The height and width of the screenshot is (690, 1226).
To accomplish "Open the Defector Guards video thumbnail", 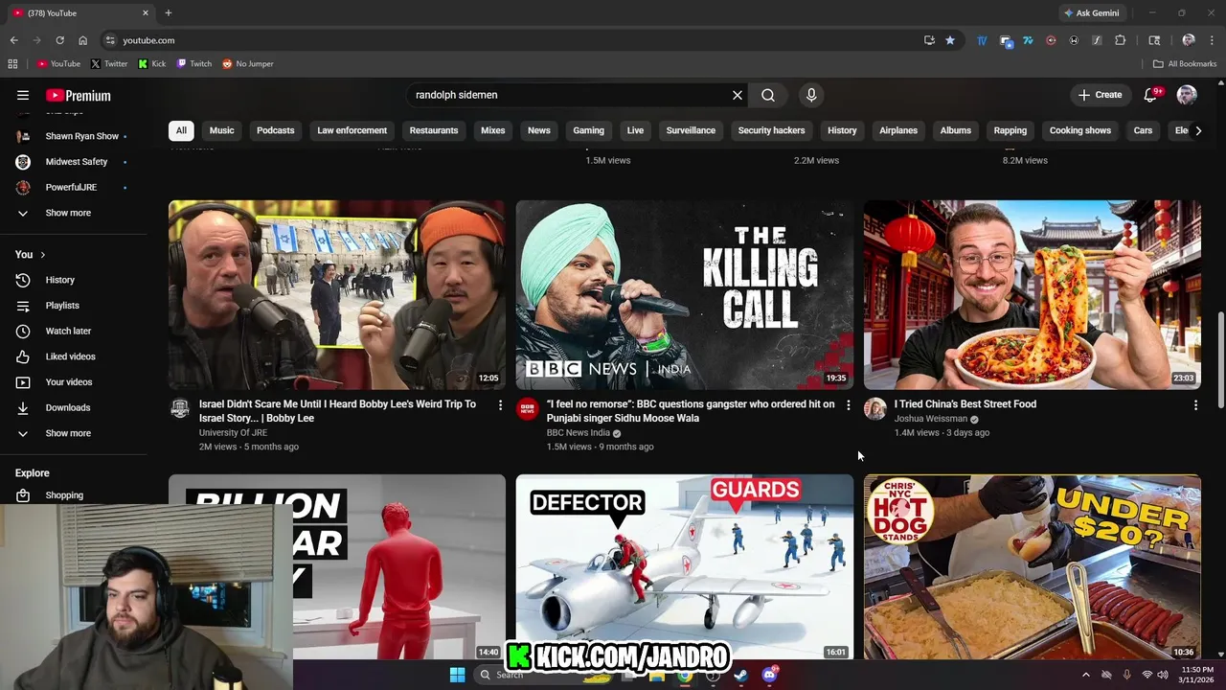I will [x=685, y=566].
